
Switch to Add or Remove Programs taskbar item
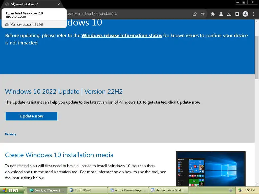pyautogui.click(x=128, y=190)
